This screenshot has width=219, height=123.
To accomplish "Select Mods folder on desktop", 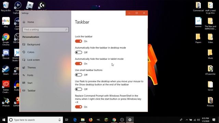I will coord(210,54).
